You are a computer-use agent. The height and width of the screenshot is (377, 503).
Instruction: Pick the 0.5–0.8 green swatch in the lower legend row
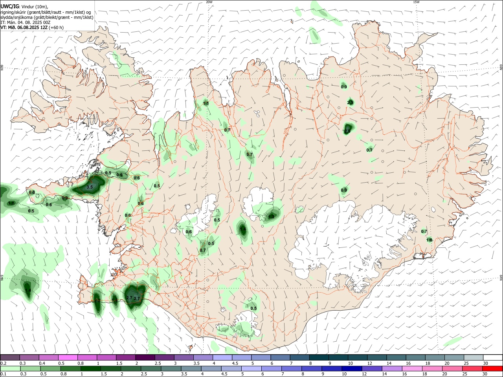51,369
